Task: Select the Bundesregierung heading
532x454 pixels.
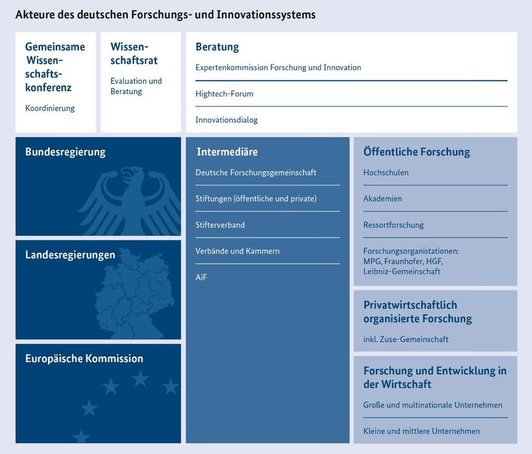Action: pyautogui.click(x=65, y=152)
